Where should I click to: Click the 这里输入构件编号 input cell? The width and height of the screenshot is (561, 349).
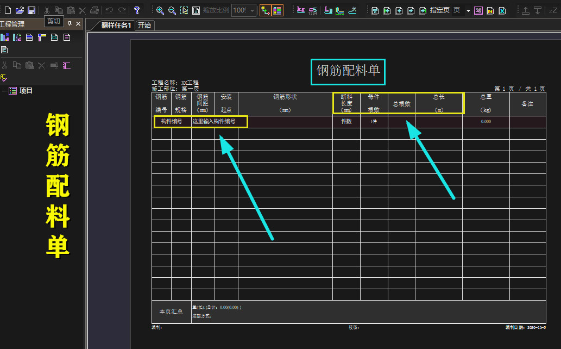click(214, 122)
